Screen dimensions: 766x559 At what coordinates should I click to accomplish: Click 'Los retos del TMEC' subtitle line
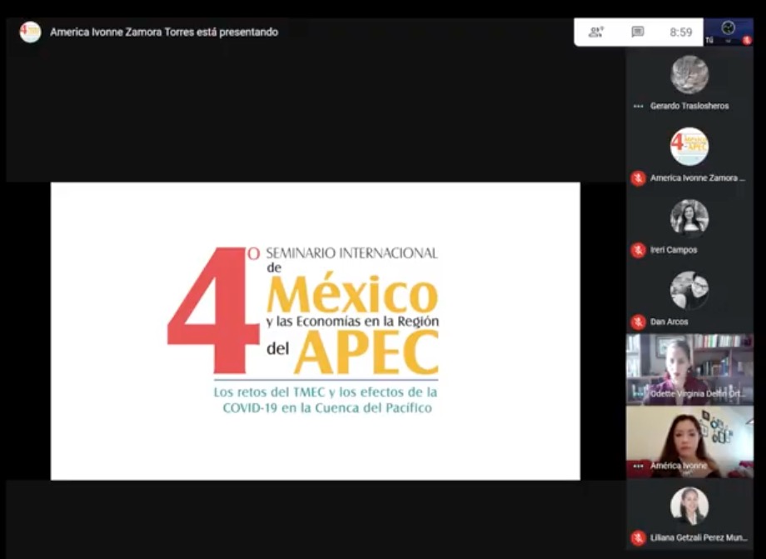tap(326, 392)
